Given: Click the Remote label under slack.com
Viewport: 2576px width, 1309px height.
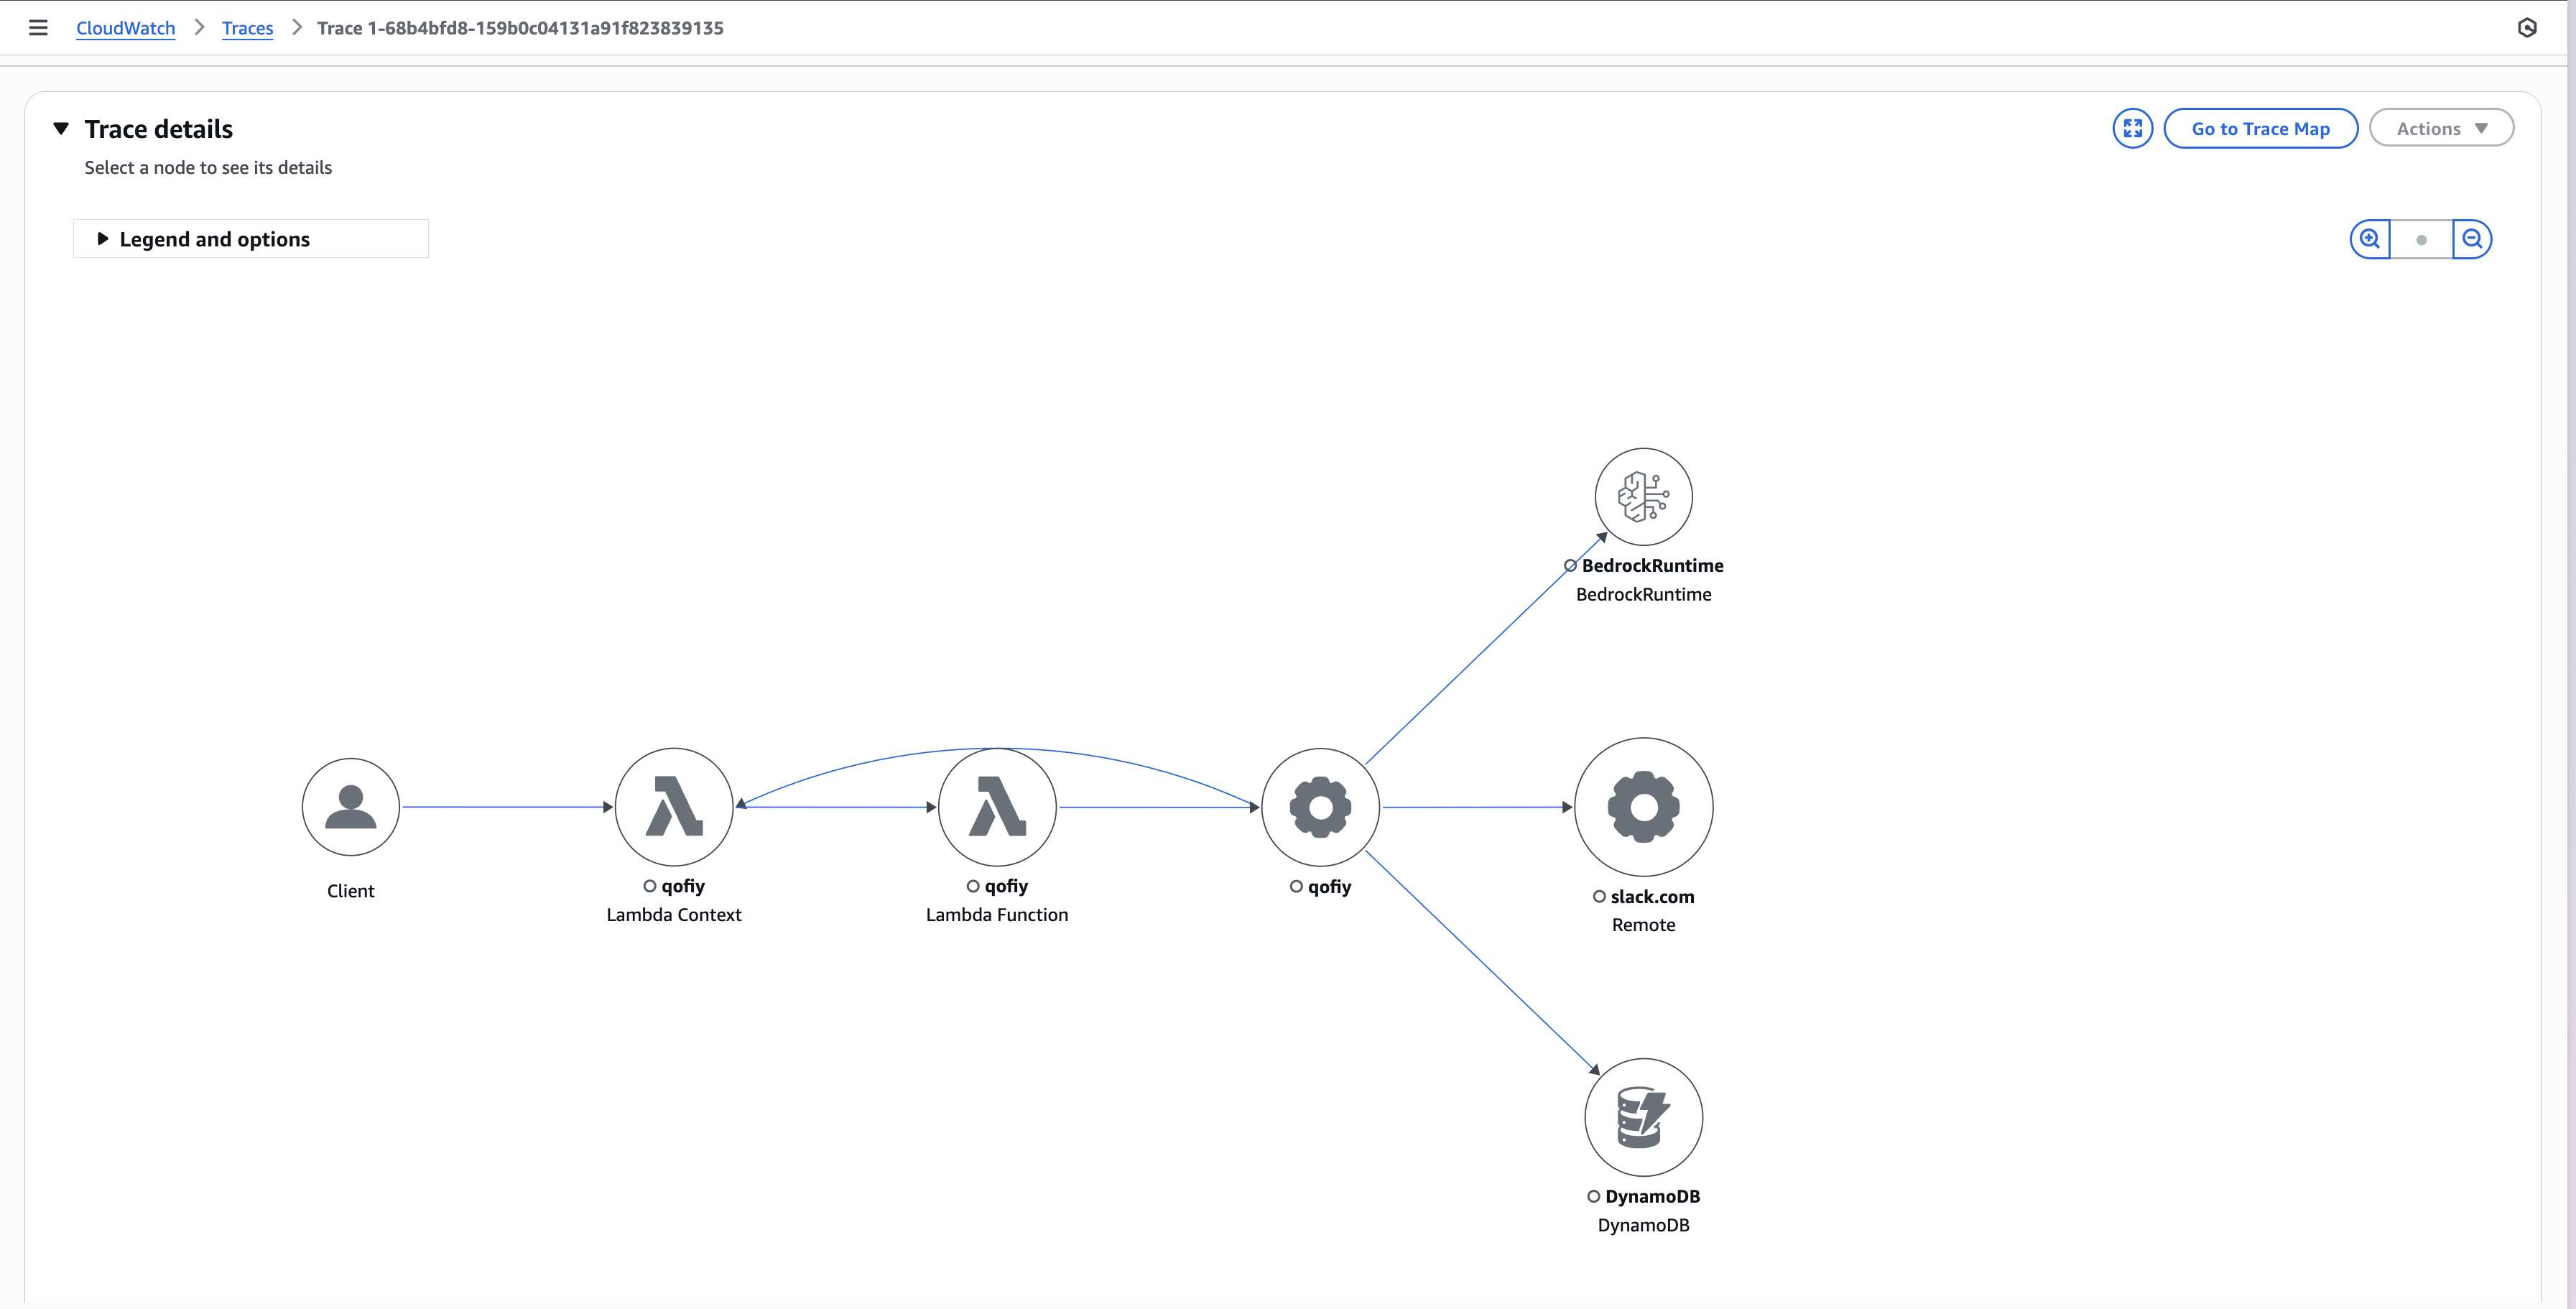Looking at the screenshot, I should [x=1644, y=925].
